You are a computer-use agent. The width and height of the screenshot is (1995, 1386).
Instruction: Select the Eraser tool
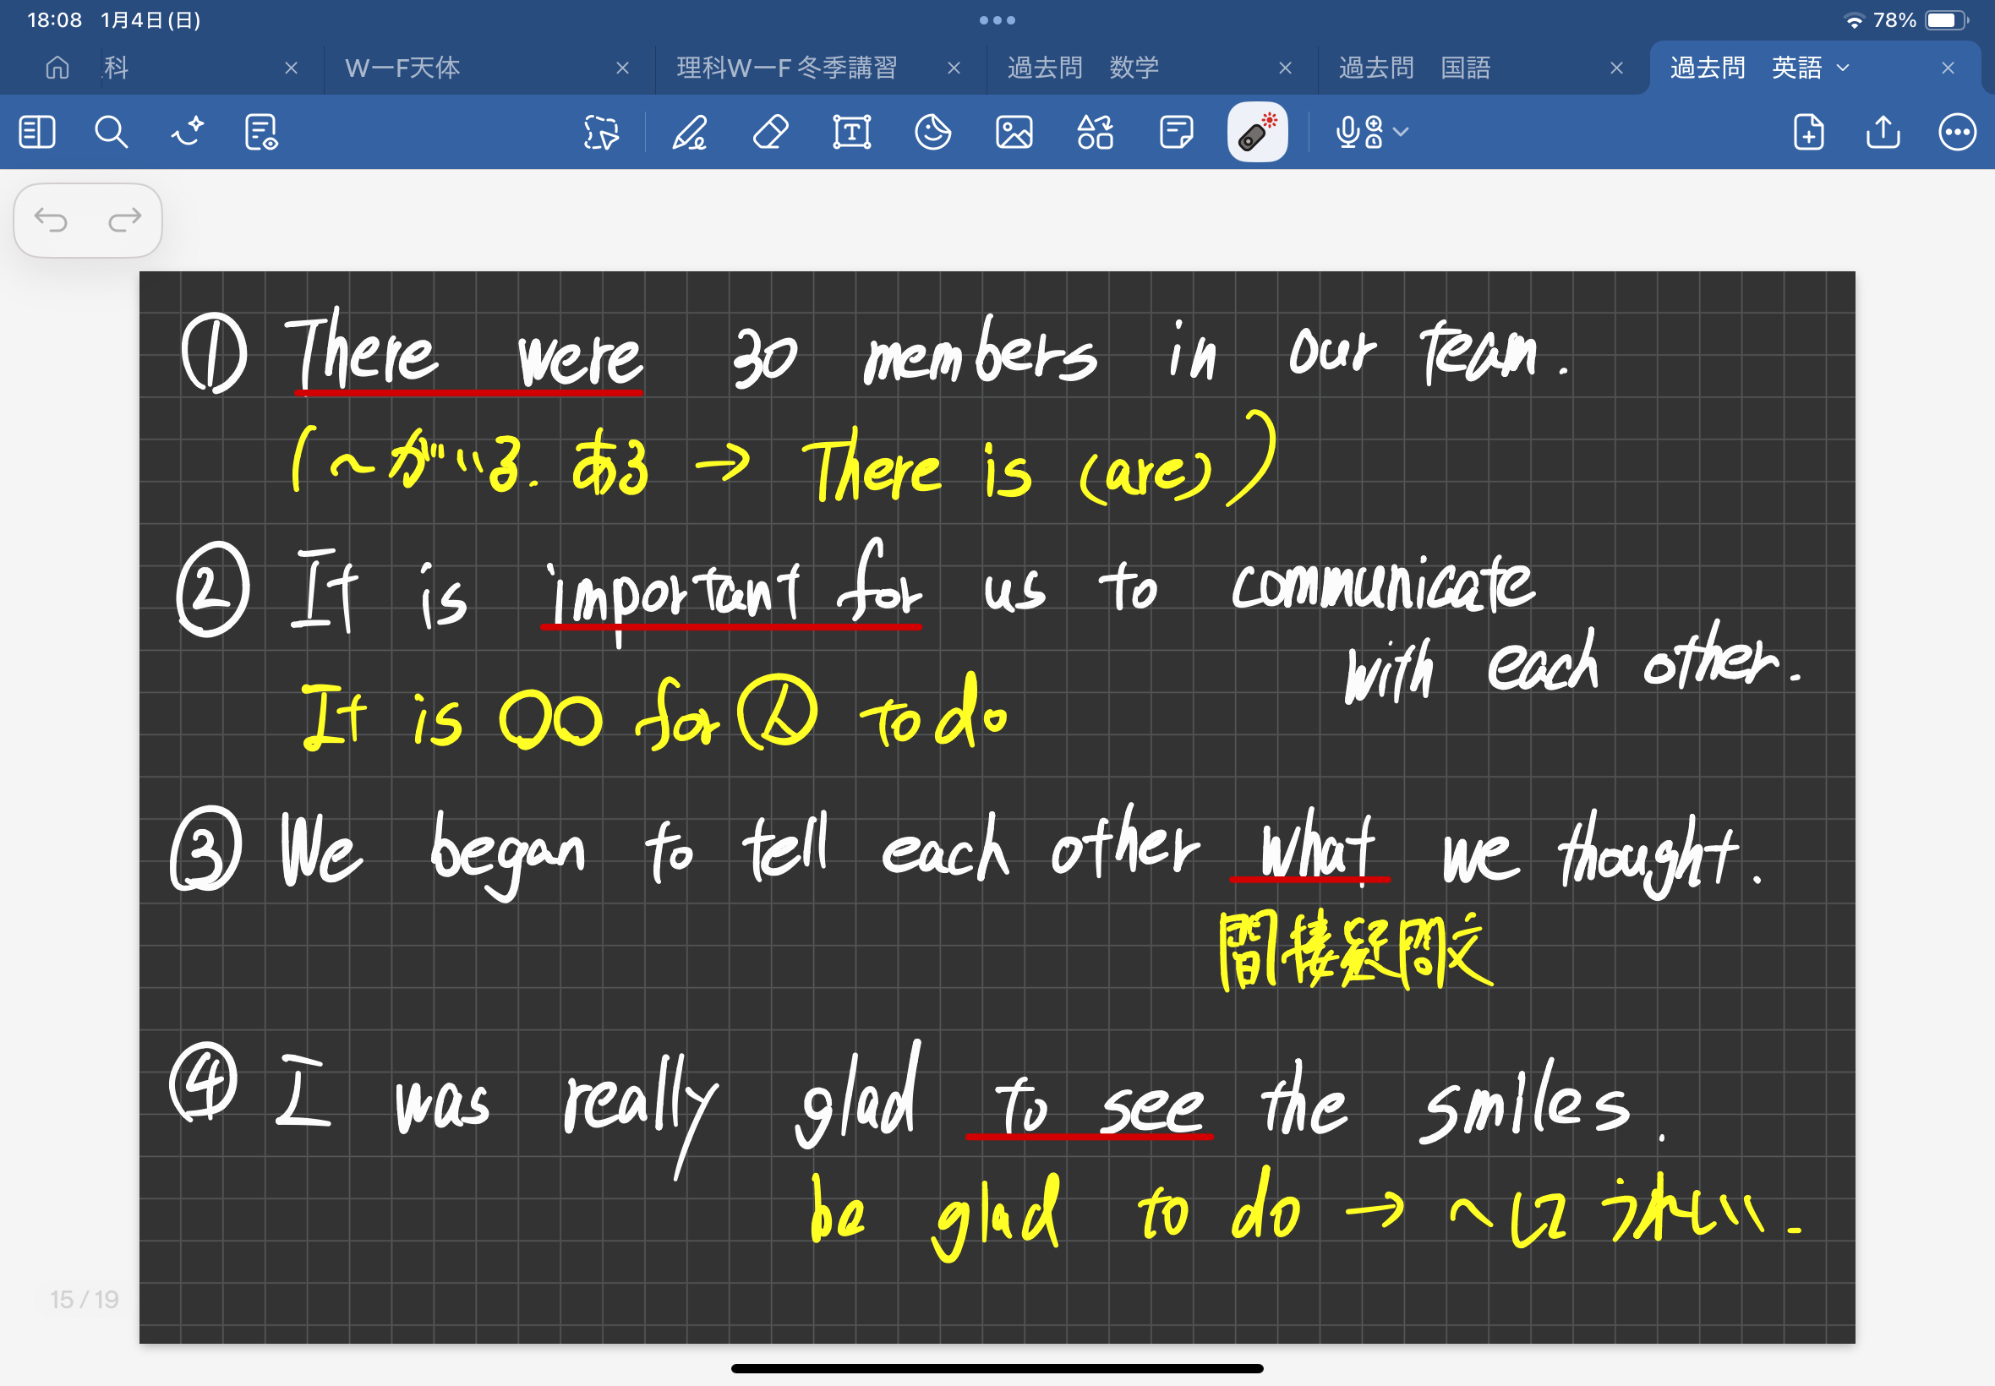click(x=770, y=133)
